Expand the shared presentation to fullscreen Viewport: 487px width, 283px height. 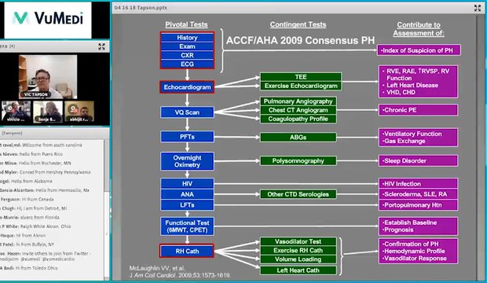(478, 8)
